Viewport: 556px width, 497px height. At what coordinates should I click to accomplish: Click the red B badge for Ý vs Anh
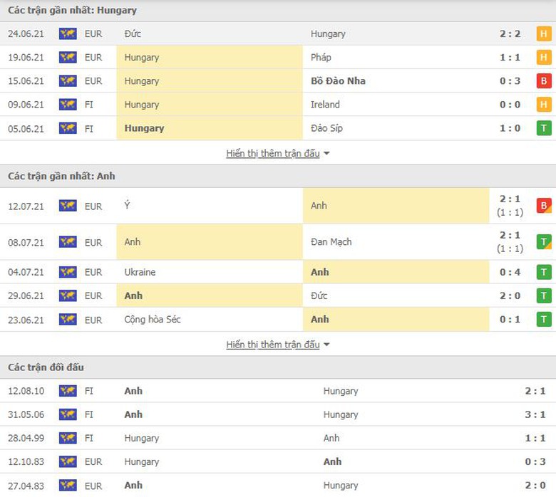(x=544, y=206)
